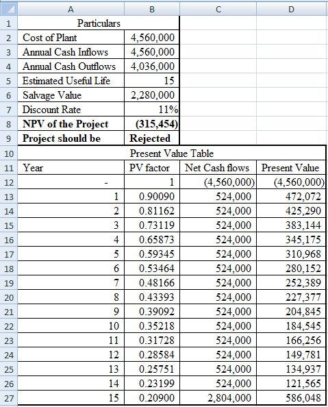Select row 8 header
Screen dimensions: 328x407
tap(9, 124)
